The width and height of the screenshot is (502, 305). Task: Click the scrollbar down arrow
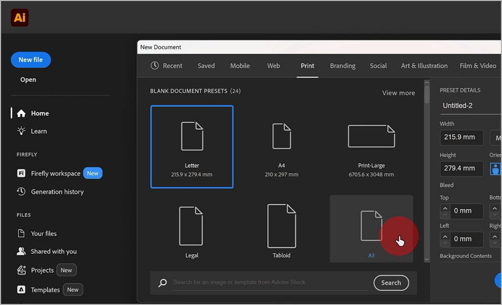pyautogui.click(x=427, y=259)
